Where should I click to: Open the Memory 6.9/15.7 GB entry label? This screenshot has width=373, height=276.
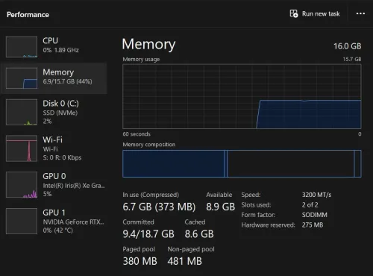coord(67,76)
